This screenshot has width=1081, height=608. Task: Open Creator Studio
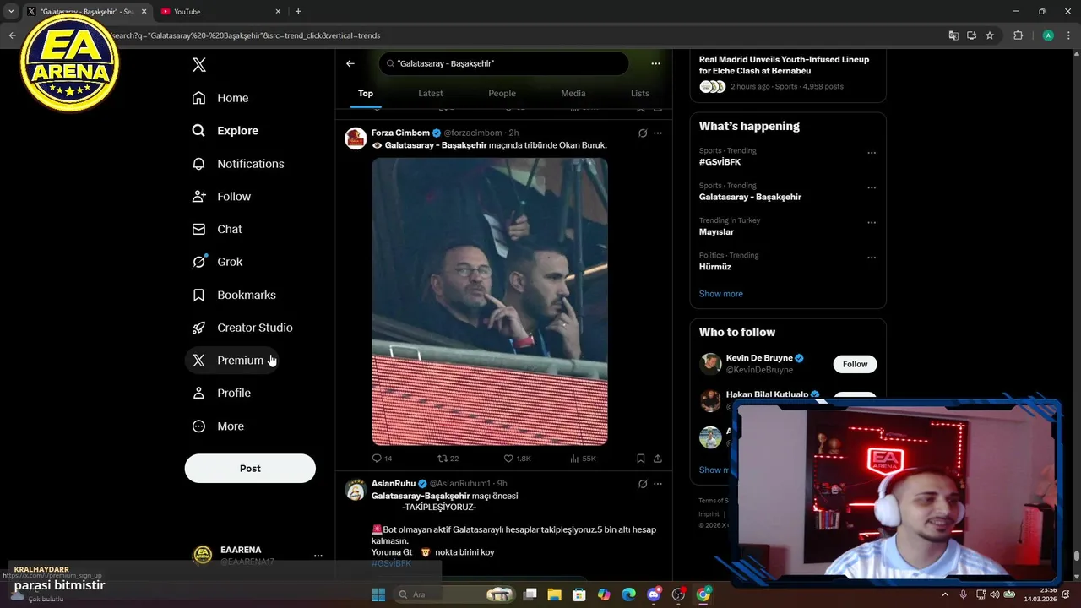click(x=242, y=328)
